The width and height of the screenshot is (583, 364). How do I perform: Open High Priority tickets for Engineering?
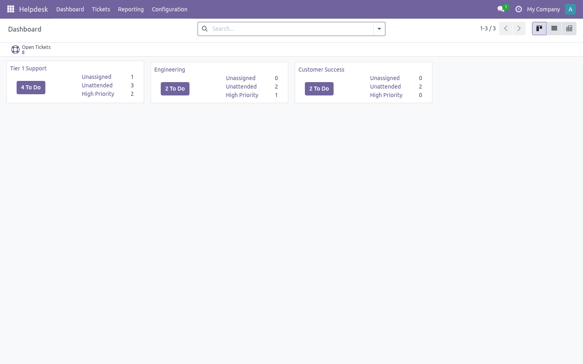(x=242, y=95)
